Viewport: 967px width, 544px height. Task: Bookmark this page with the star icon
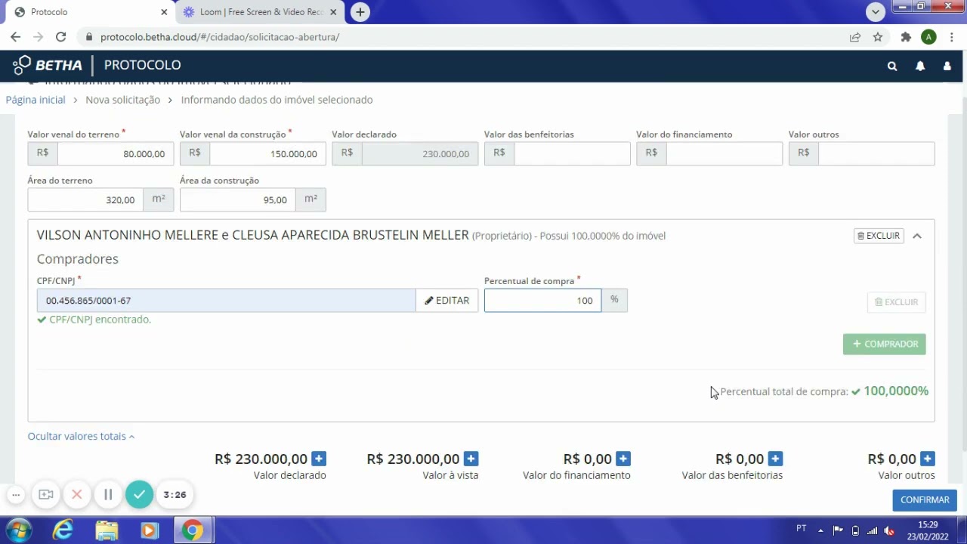(x=878, y=36)
